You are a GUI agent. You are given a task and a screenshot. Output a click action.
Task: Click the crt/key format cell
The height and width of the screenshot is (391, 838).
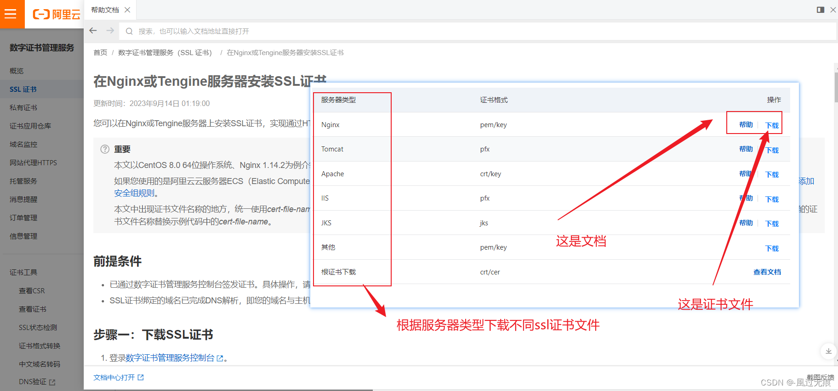[490, 174]
